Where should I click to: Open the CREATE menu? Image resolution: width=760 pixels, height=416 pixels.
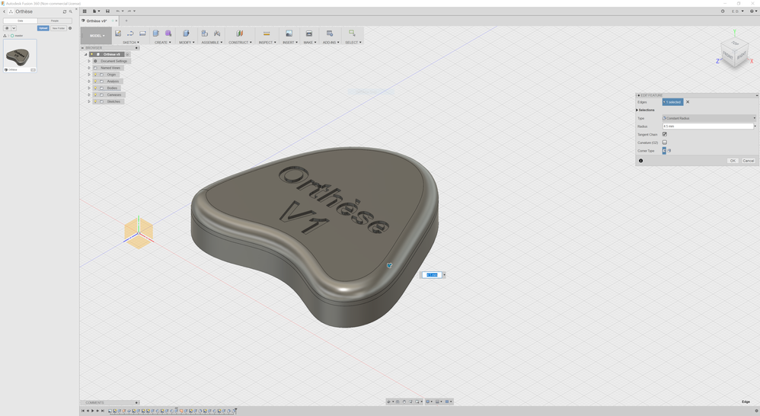coord(163,42)
